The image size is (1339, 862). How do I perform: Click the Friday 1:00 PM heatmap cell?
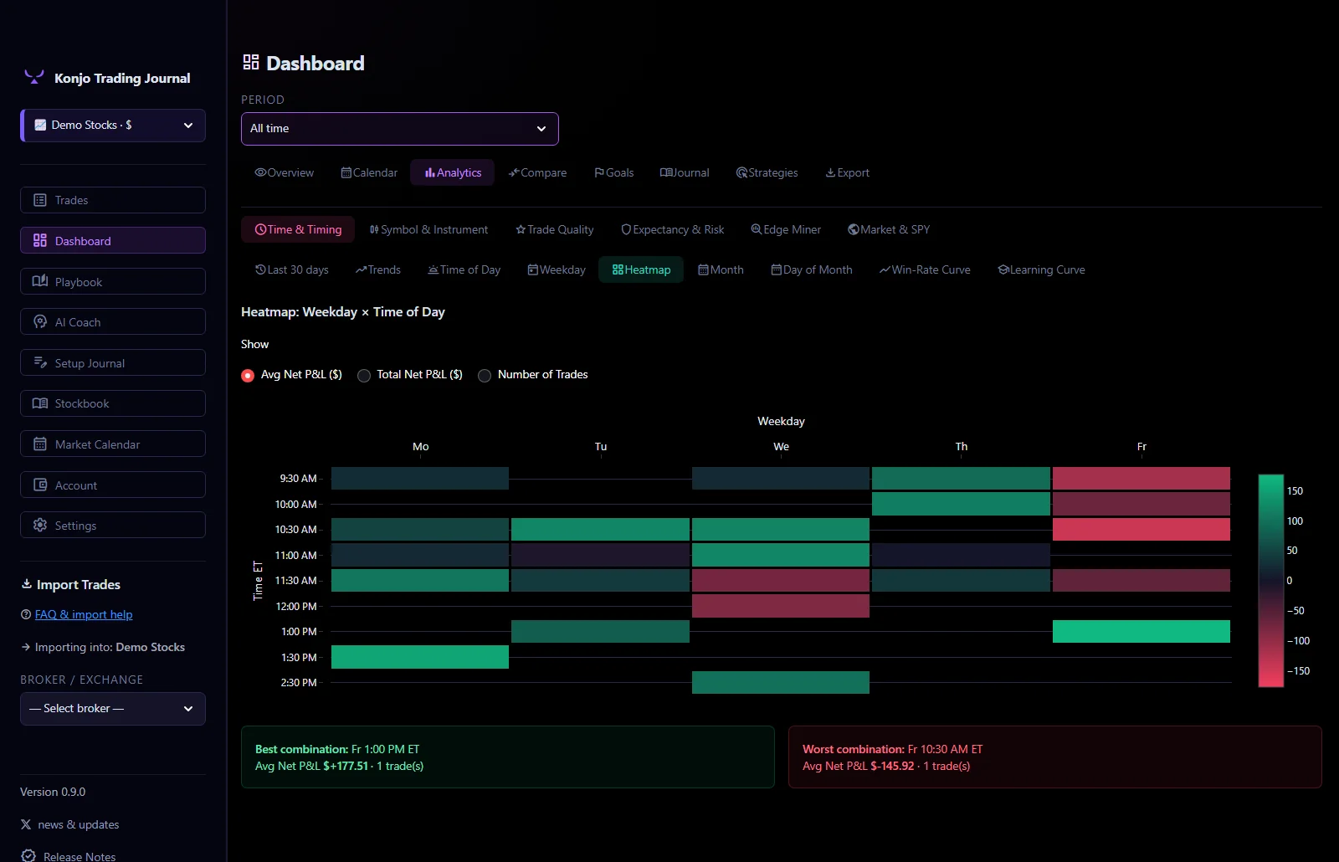coord(1141,632)
